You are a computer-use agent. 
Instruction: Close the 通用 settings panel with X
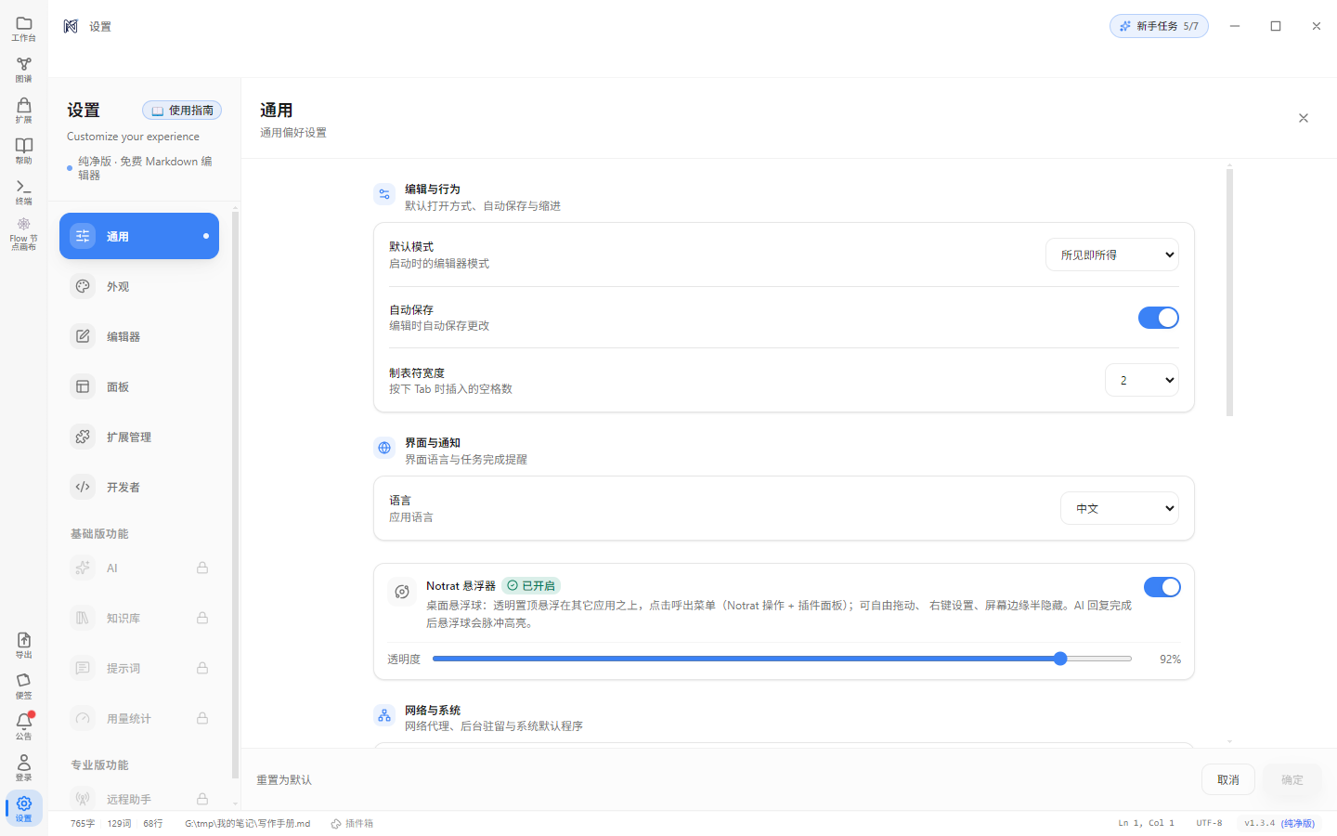click(x=1304, y=118)
